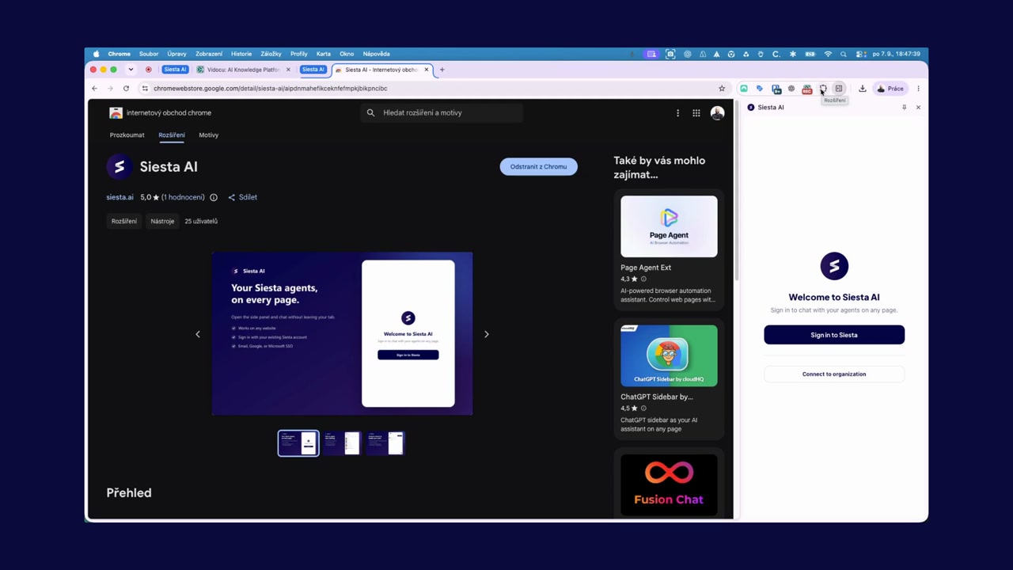Expand the tab search dropdown arrow
This screenshot has height=570, width=1013.
[131, 70]
